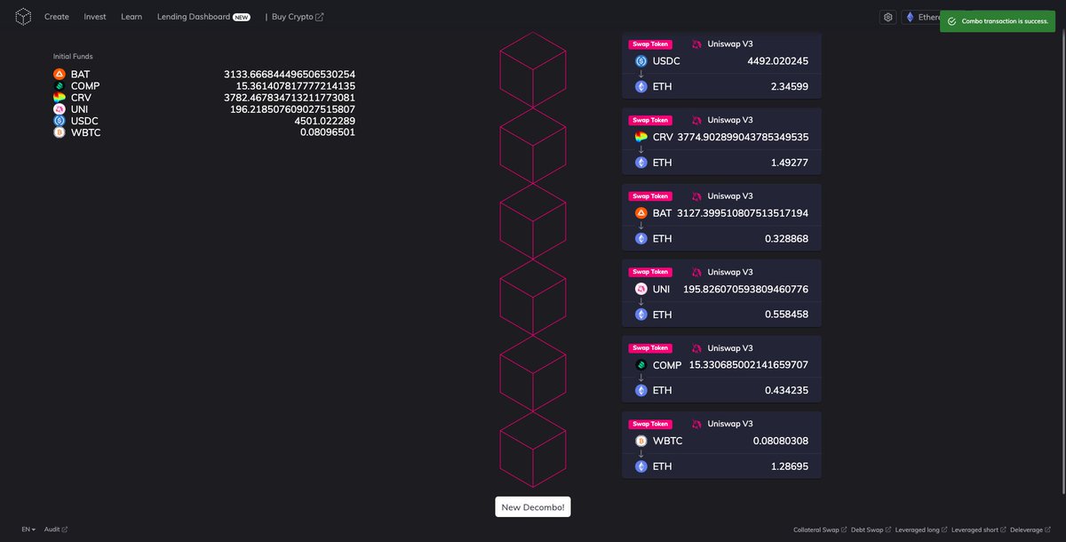Image resolution: width=1066 pixels, height=542 pixels.
Task: Click the USDC icon in Initial Funds
Action: point(60,120)
